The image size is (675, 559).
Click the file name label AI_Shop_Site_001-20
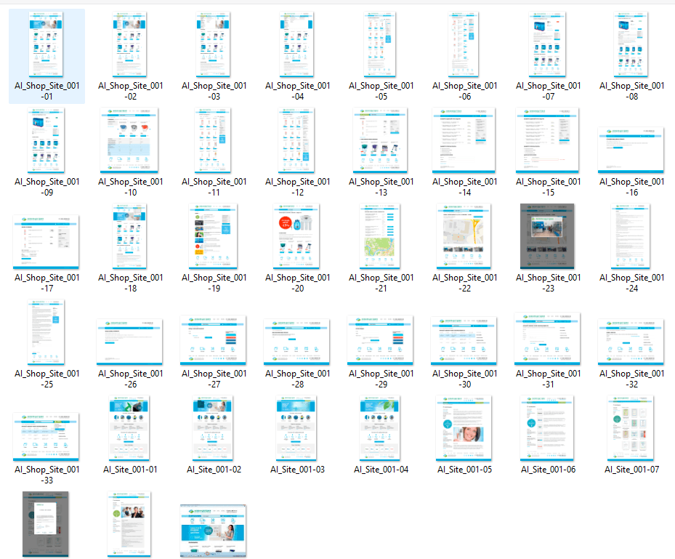(x=297, y=283)
